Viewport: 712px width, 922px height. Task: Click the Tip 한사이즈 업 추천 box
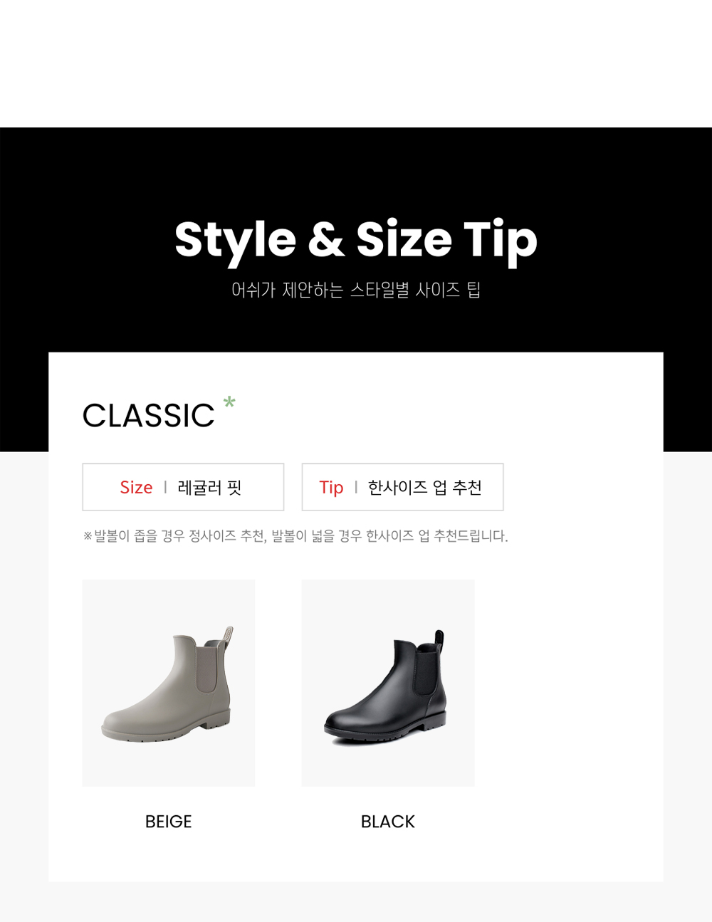[x=403, y=487]
